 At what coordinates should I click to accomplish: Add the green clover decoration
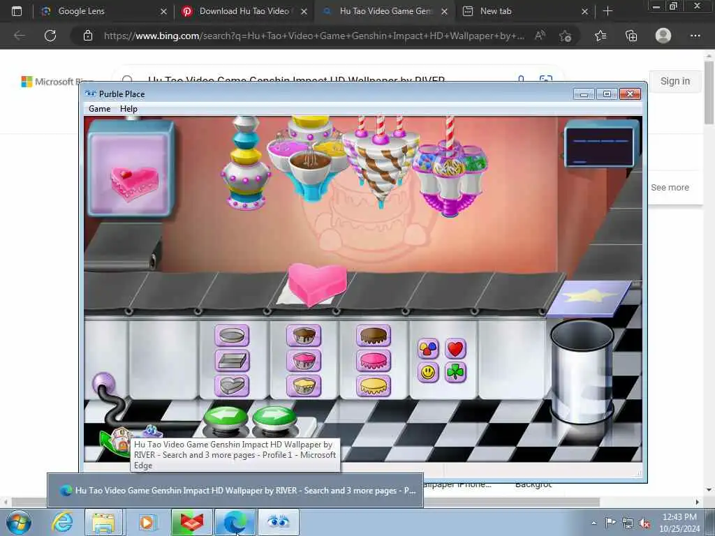[455, 373]
